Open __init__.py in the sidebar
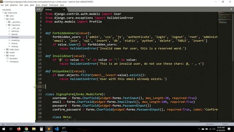 (x=15, y=28)
